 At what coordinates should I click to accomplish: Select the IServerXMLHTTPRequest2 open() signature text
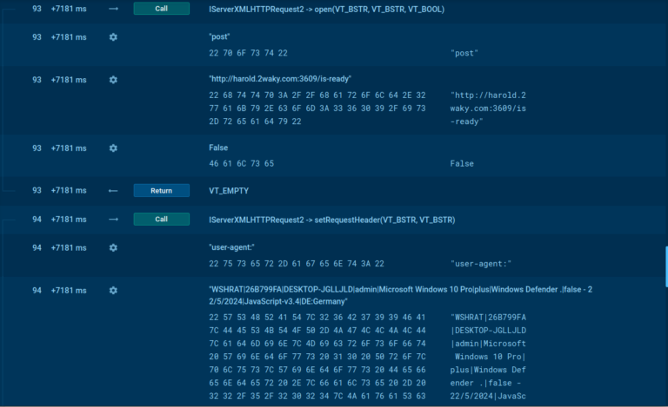point(324,9)
